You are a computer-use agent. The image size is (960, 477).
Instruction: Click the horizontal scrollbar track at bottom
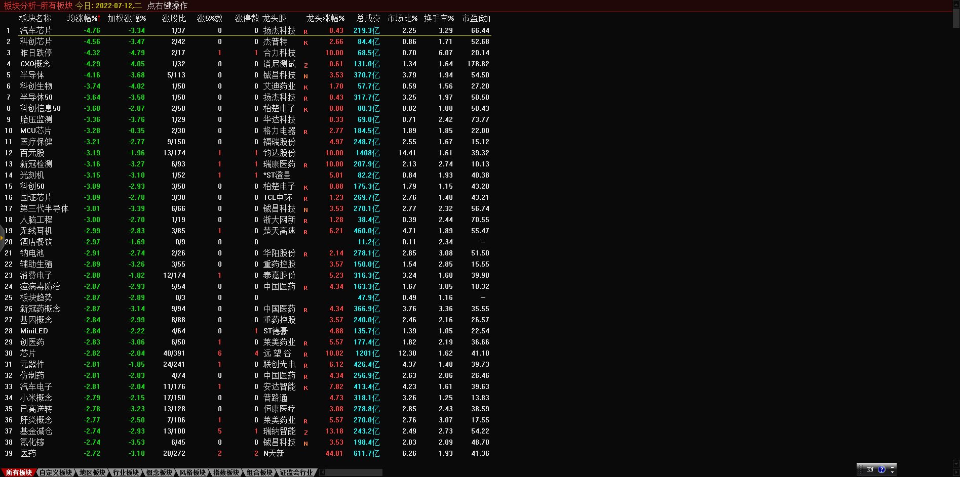355,472
